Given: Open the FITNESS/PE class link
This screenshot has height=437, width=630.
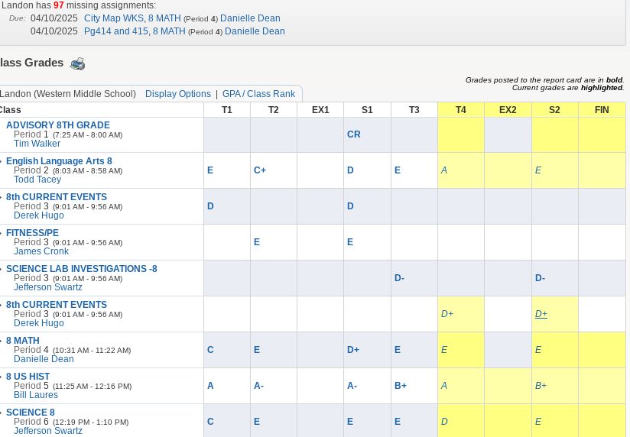Looking at the screenshot, I should (x=32, y=233).
